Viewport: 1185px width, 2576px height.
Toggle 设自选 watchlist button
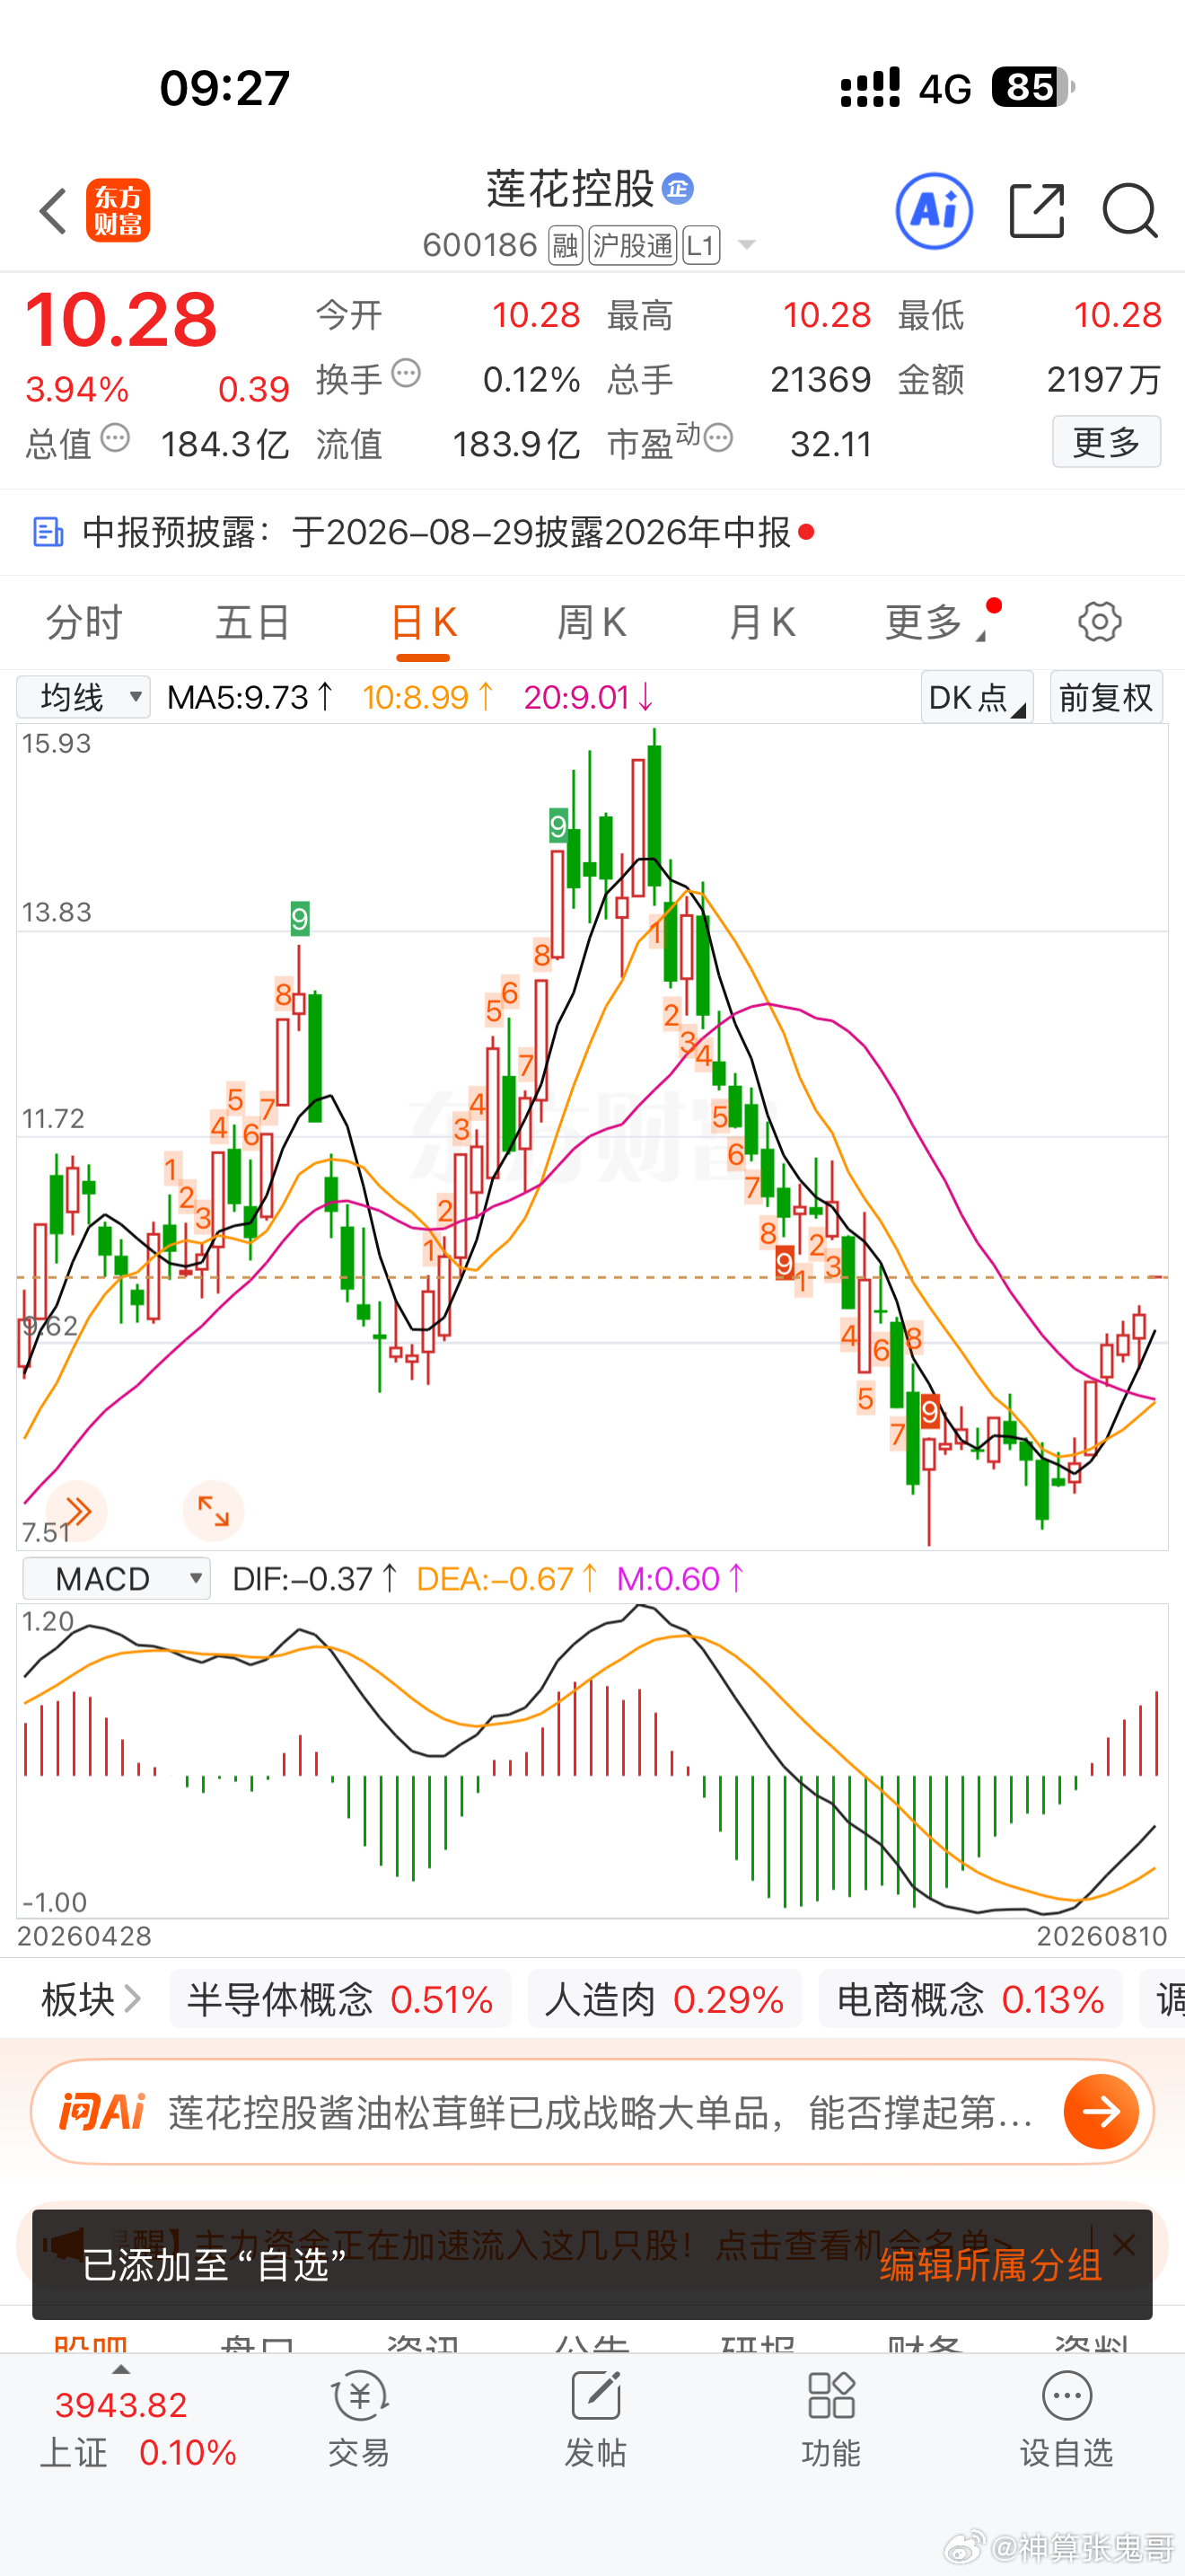[x=1066, y=2419]
